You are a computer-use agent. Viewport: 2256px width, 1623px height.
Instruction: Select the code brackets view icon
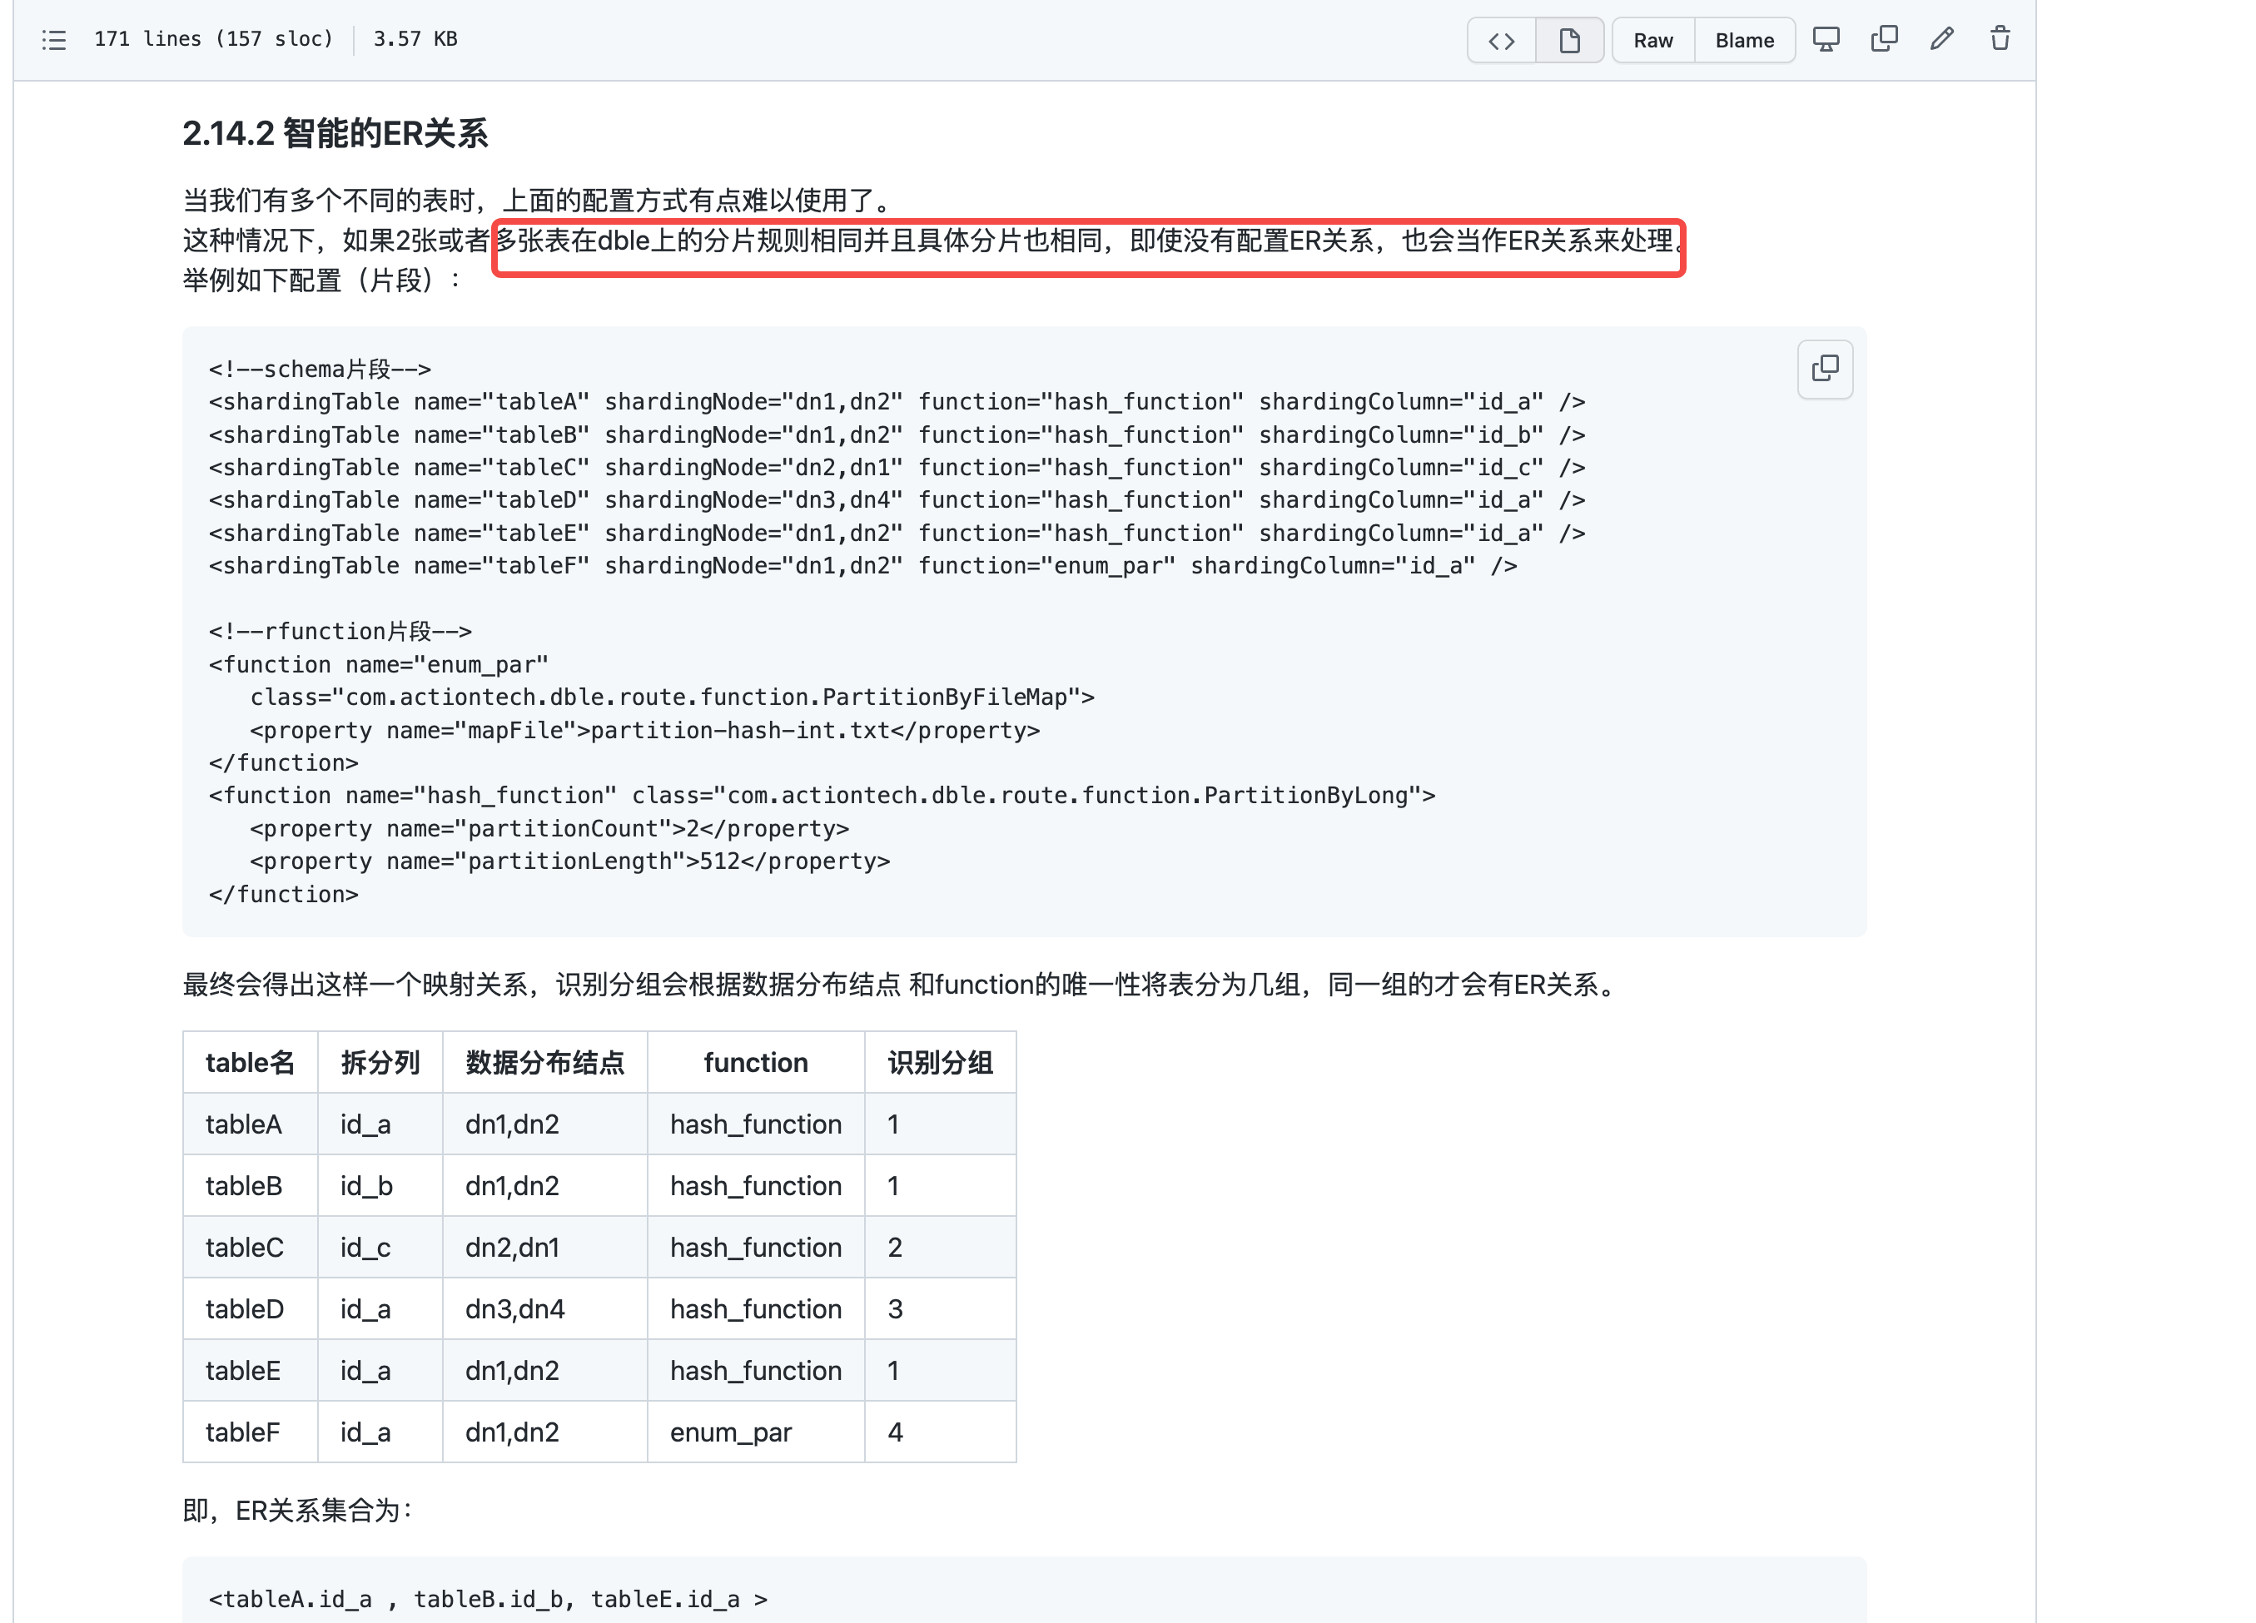click(x=1502, y=41)
